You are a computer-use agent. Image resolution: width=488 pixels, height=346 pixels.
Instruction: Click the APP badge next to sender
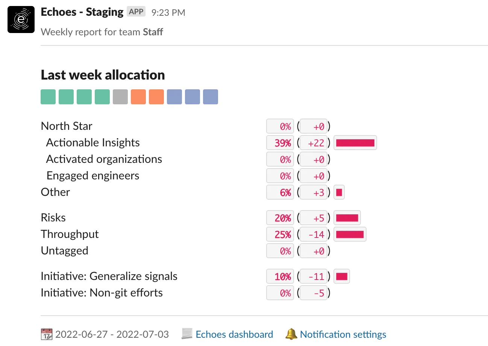136,12
